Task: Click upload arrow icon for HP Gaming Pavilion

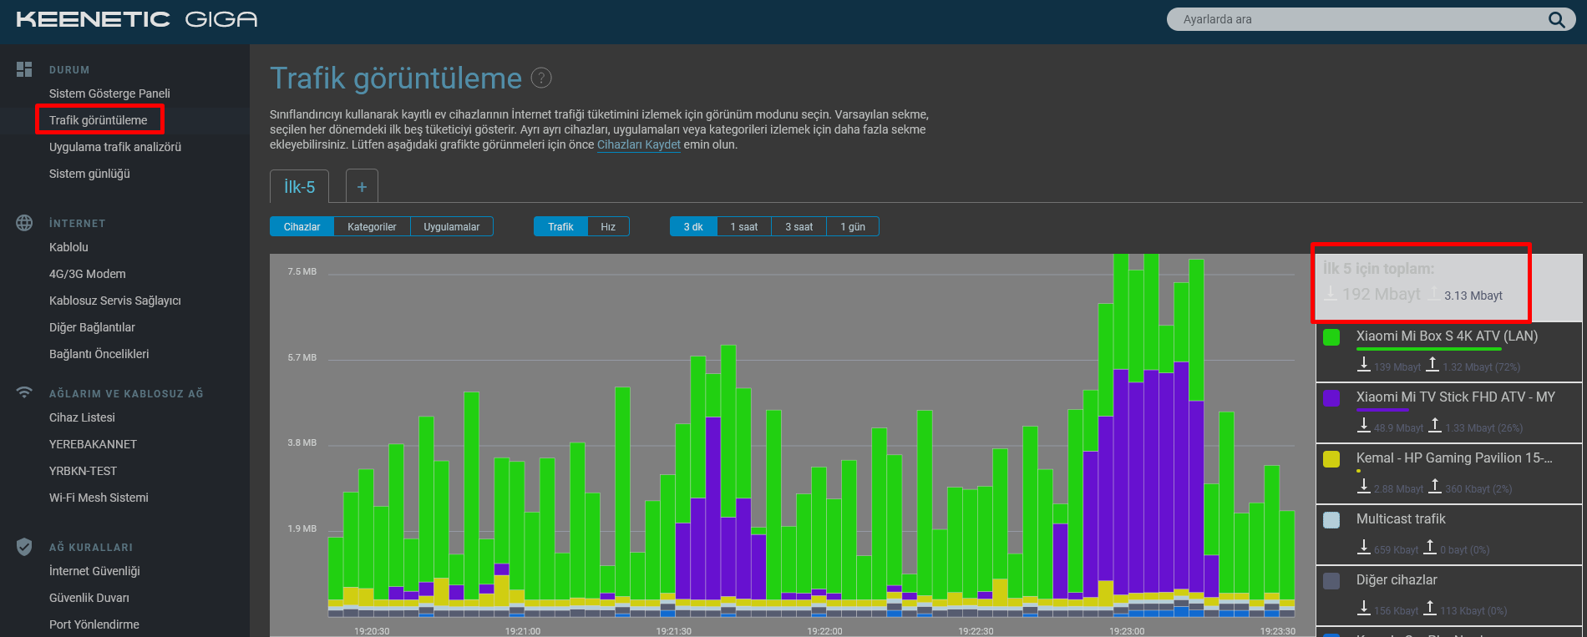Action: [x=1435, y=486]
